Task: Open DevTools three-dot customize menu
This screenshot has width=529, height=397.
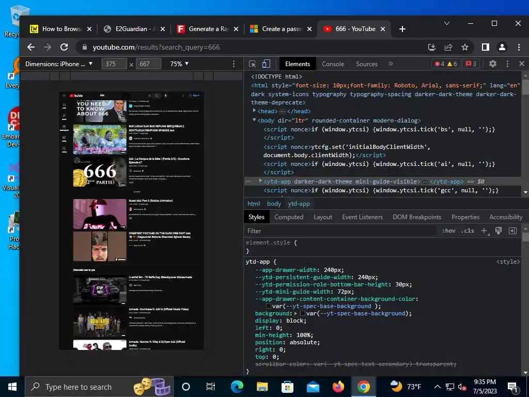Action: click(507, 64)
